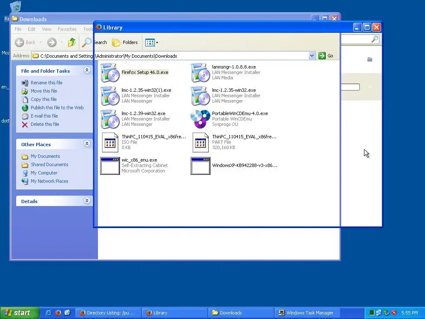The image size is (425, 319).
Task: Launch Internet Explorer from Quick Launch
Action: [x=49, y=313]
